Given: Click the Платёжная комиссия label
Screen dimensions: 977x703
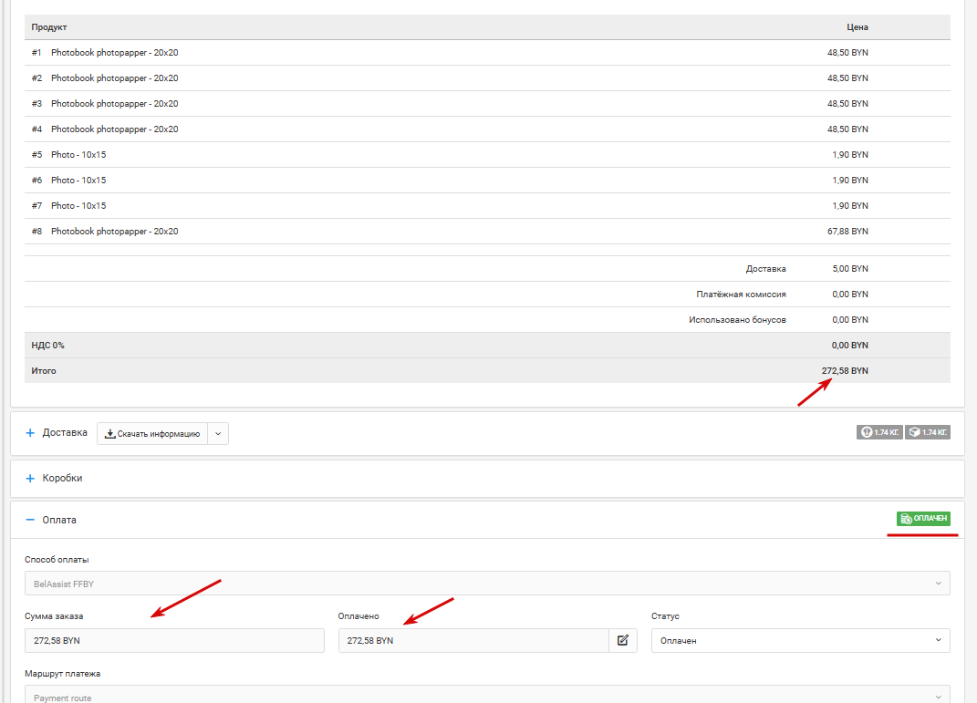Looking at the screenshot, I should pos(741,294).
